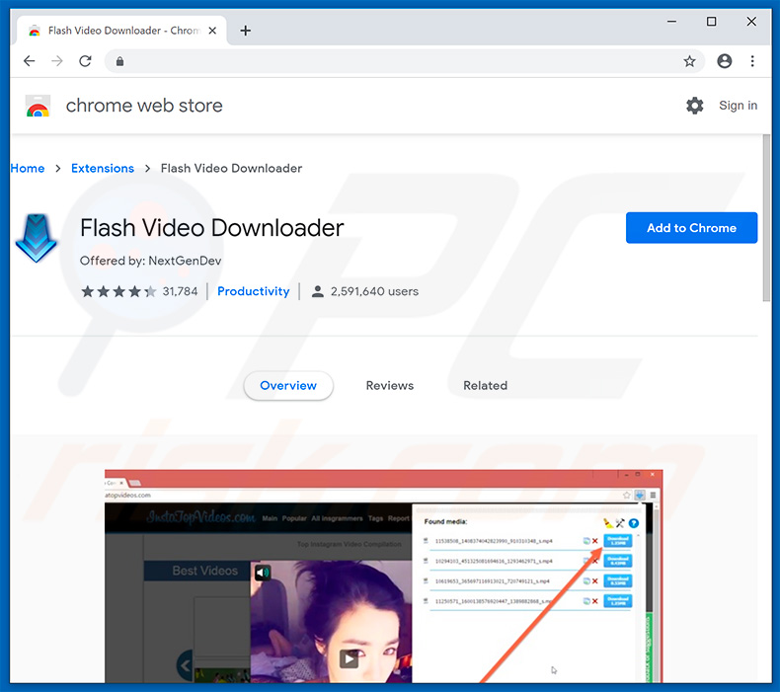Click the '2,591,640 users' text
This screenshot has height=692, width=780.
(374, 291)
